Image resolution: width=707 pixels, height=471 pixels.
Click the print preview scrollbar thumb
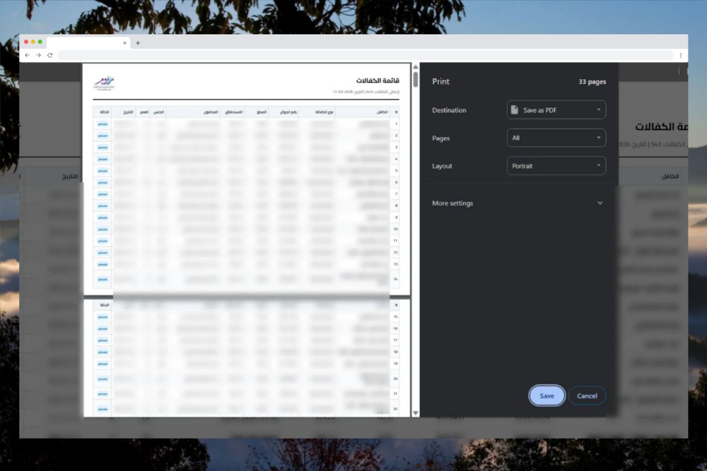pos(415,79)
